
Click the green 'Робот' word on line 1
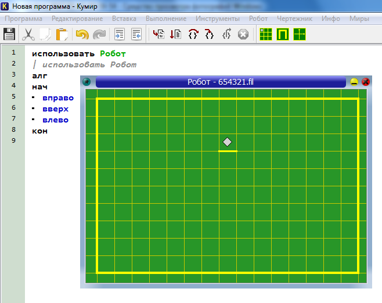point(113,54)
